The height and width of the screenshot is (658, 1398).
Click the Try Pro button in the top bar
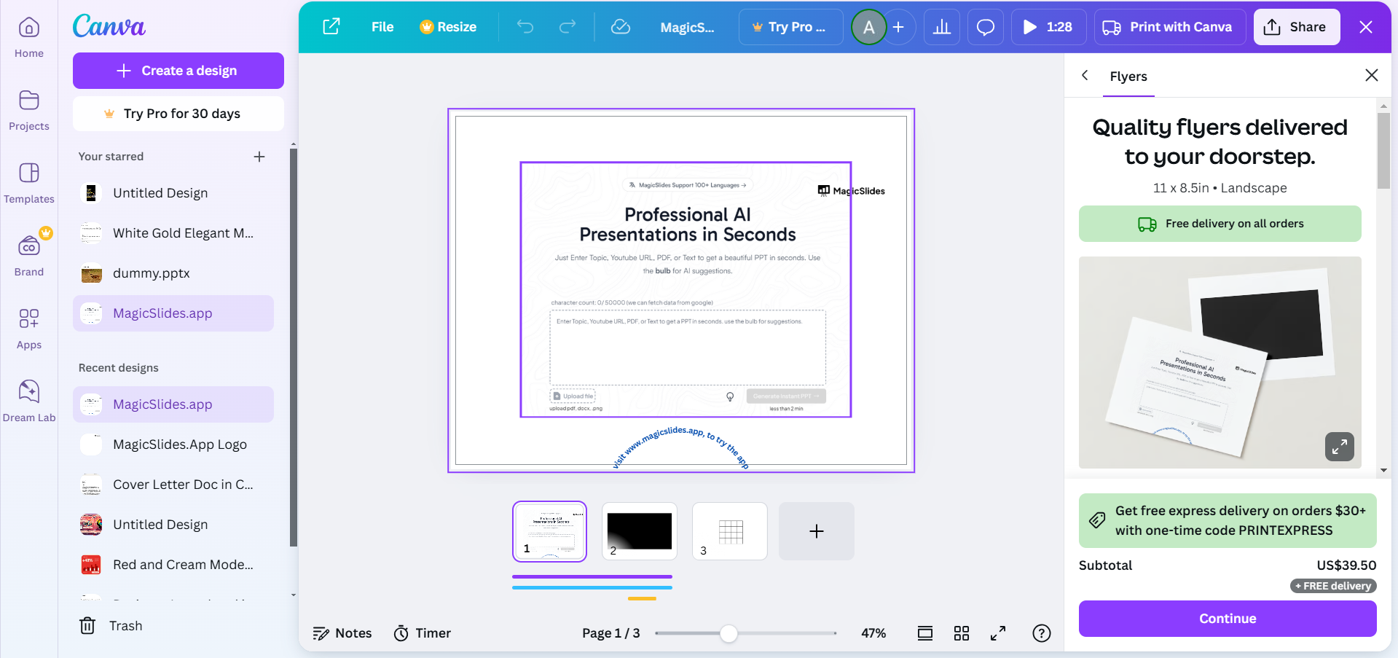(x=790, y=27)
